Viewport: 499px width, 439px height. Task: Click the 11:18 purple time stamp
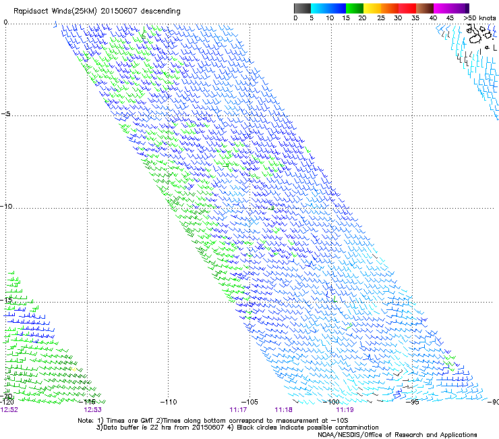coord(283,410)
